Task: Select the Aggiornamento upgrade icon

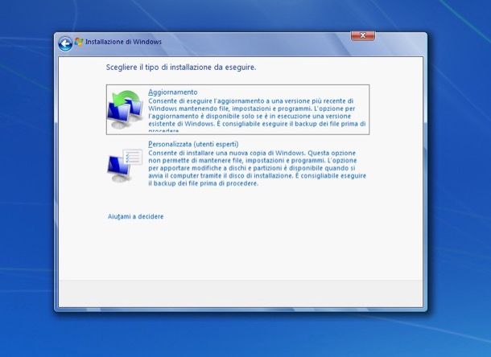Action: point(126,109)
